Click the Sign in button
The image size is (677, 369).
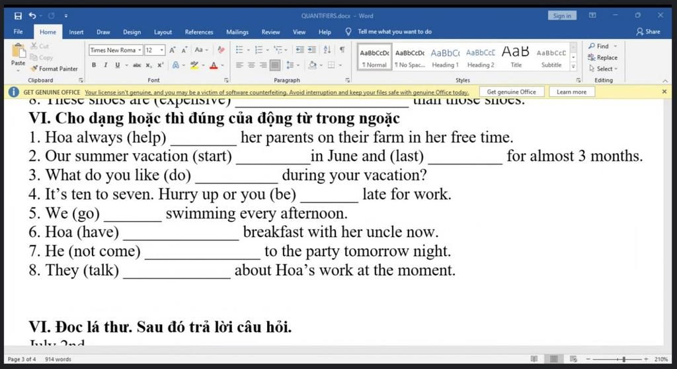(562, 16)
